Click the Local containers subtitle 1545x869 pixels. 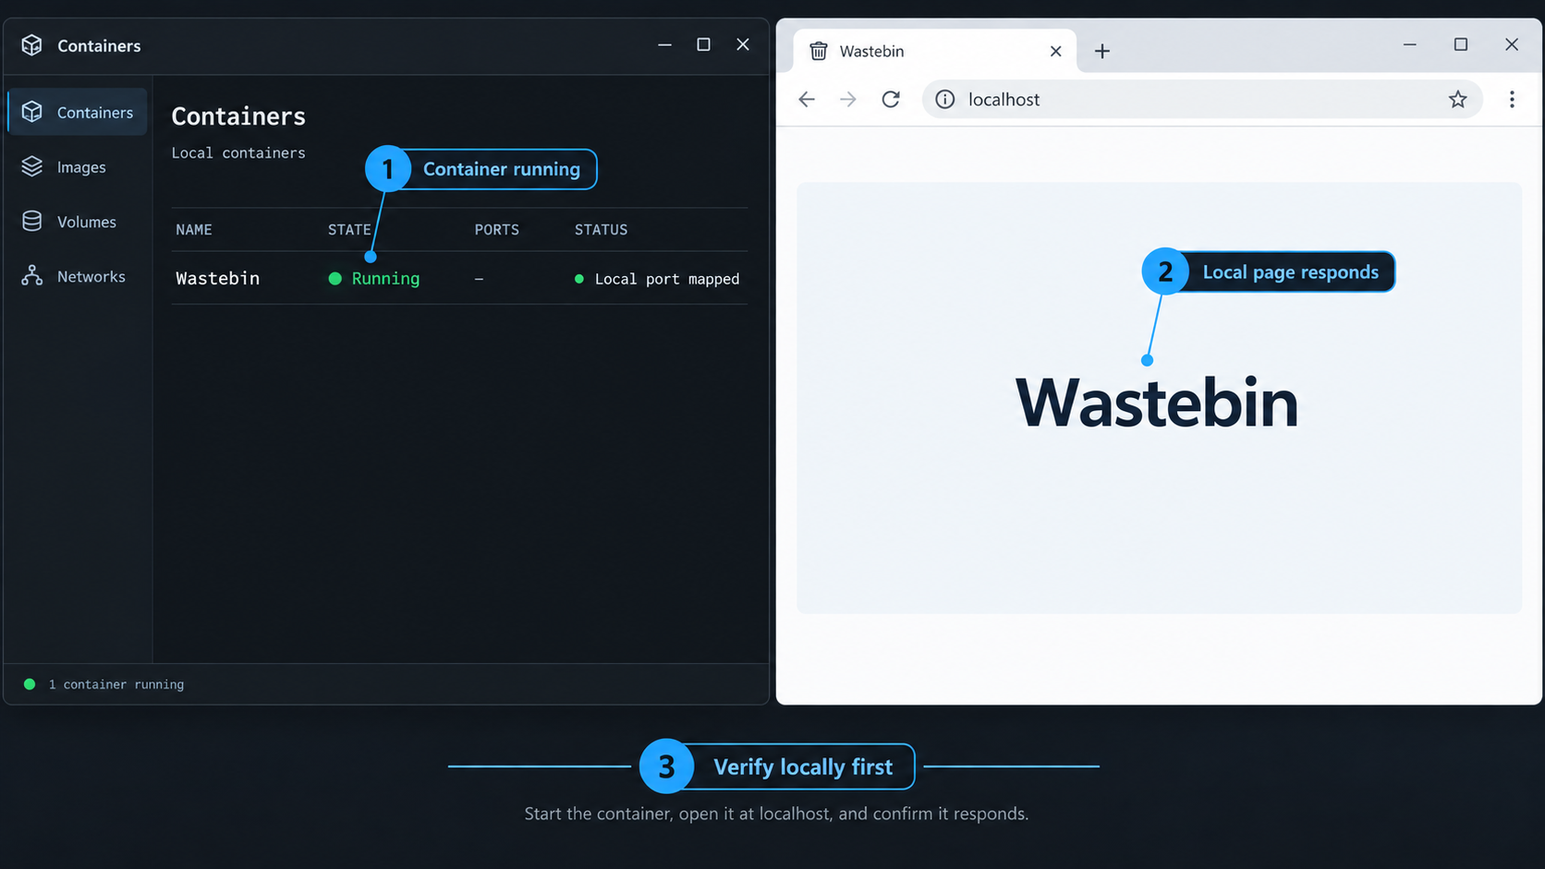(x=238, y=153)
